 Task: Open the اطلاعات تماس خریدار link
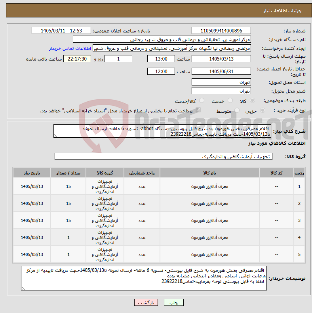click(x=70, y=48)
